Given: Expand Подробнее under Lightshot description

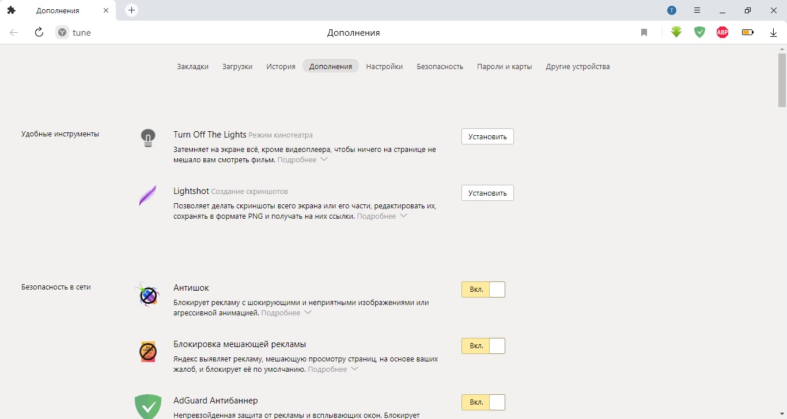Looking at the screenshot, I should [382, 216].
